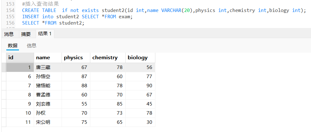Select the 数据 sub-tab
Image resolution: width=311 pixels, height=132 pixels.
[13, 46]
